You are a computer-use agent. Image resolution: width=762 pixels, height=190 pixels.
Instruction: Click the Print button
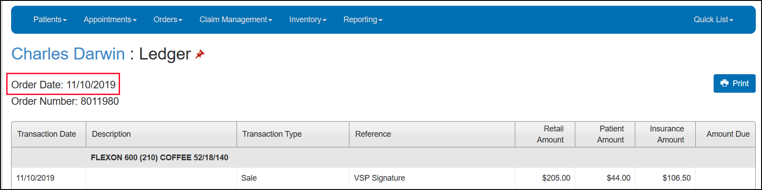(x=734, y=83)
